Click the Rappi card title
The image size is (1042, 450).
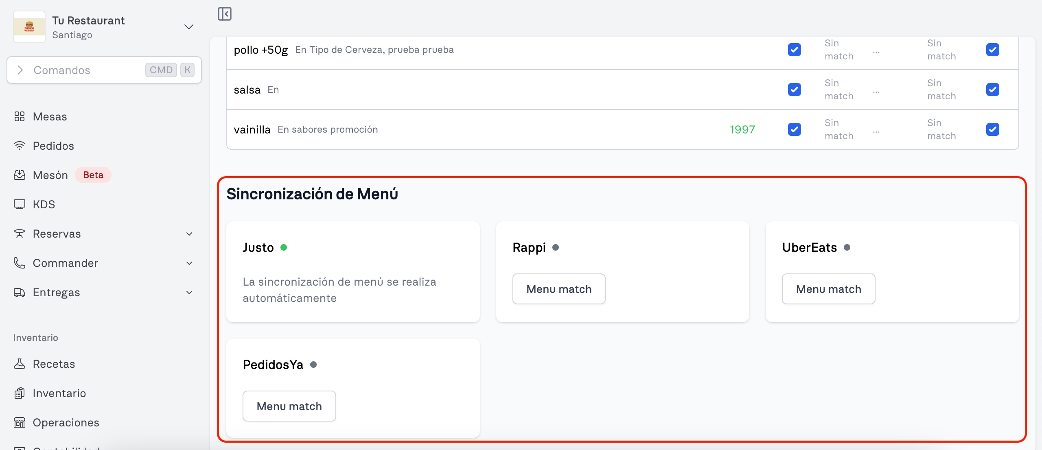(x=529, y=247)
